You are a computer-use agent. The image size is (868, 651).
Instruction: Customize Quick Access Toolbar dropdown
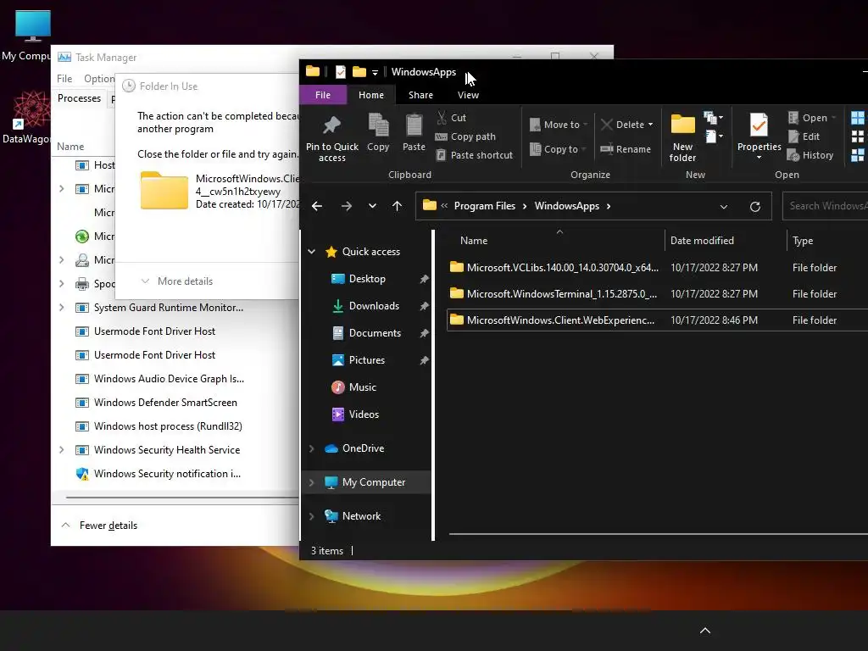point(375,73)
